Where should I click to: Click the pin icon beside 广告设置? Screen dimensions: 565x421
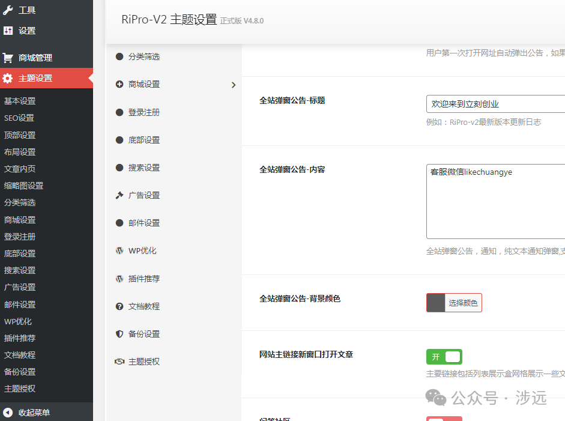point(119,195)
